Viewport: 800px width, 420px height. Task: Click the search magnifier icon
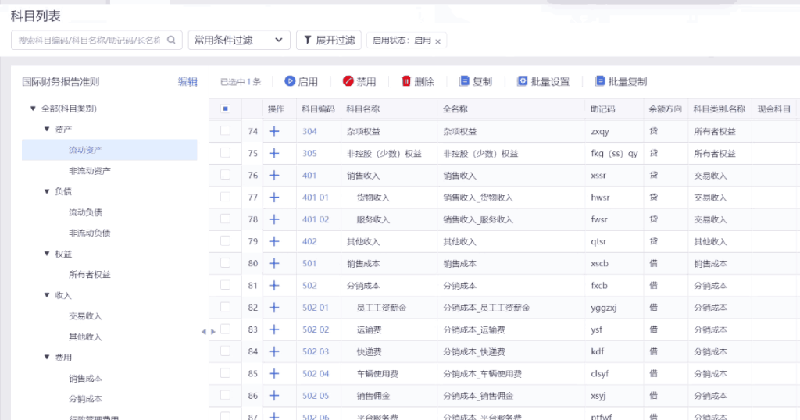point(171,40)
